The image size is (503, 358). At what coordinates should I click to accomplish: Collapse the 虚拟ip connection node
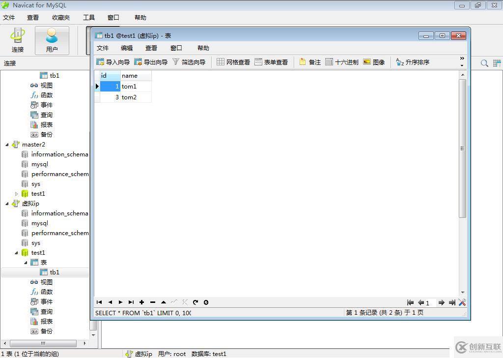point(7,204)
